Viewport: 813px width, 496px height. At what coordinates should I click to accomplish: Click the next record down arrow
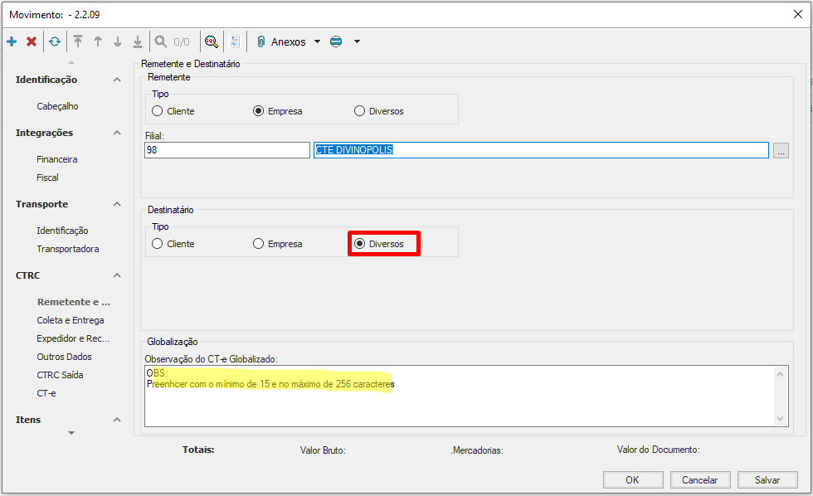pyautogui.click(x=118, y=41)
